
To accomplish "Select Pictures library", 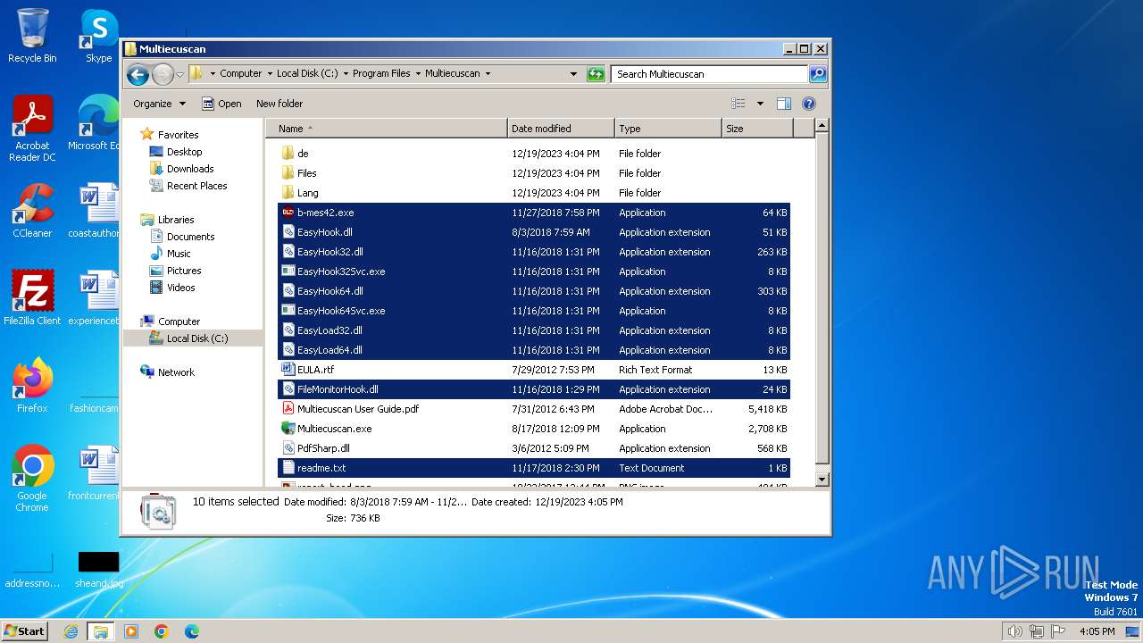I will pyautogui.click(x=183, y=271).
